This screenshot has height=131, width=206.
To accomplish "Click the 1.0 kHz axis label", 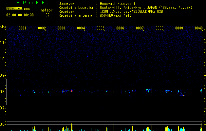I will (3, 59).
